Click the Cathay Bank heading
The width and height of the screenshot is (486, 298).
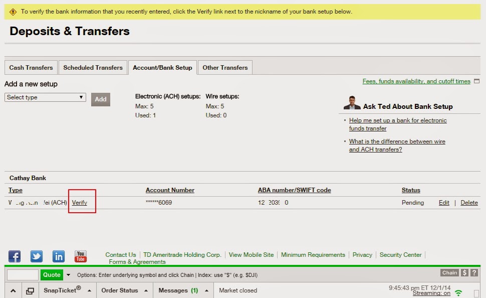(28, 178)
